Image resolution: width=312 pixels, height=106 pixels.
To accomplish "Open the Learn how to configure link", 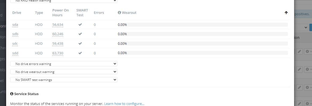I will tap(124, 104).
